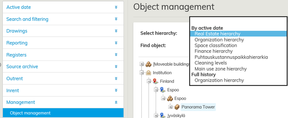
Task: Select Real Estate hierarchy option
Action: (217, 34)
